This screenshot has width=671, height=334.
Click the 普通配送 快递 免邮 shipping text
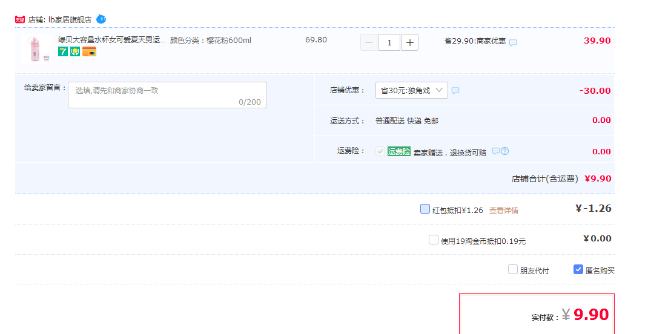(407, 121)
